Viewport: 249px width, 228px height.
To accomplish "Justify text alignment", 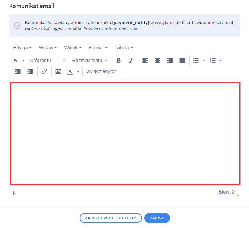I will click(182, 60).
